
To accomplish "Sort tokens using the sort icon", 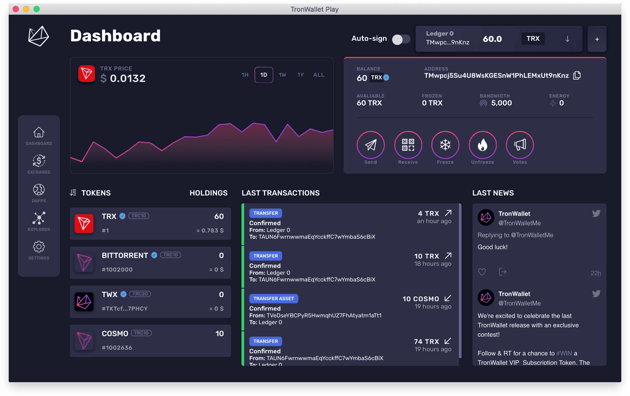I will click(x=73, y=193).
